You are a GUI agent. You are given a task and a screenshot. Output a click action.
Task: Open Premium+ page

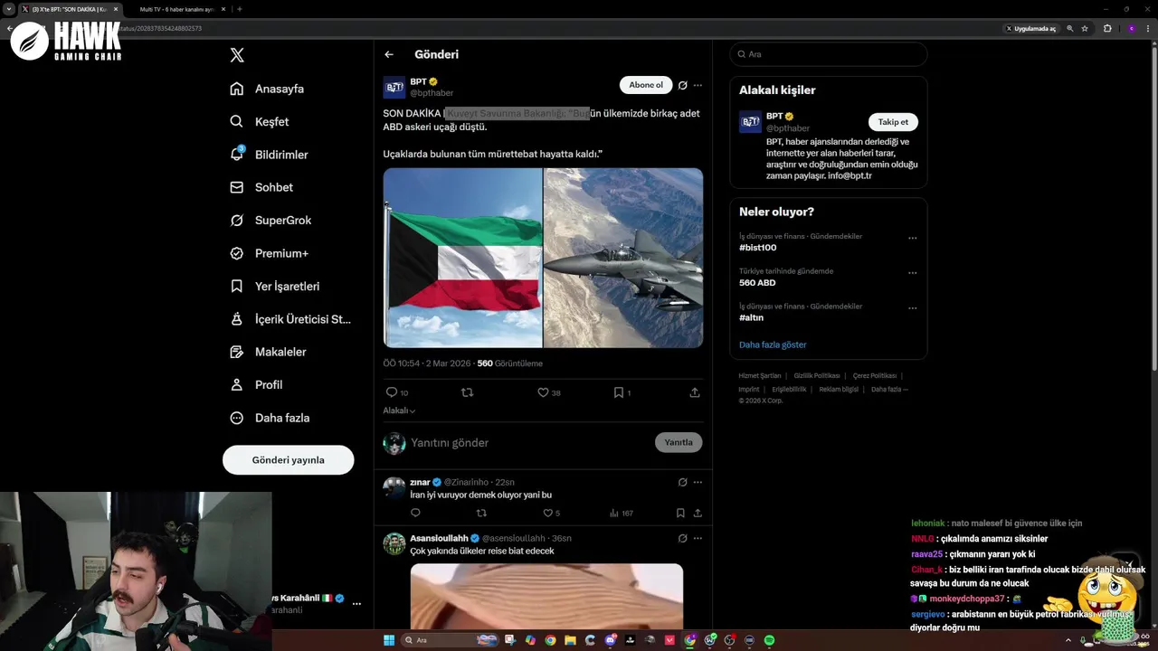click(269, 253)
